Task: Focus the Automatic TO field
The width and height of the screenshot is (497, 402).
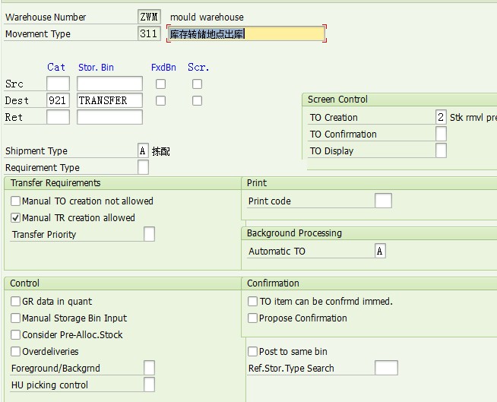Action: (380, 251)
